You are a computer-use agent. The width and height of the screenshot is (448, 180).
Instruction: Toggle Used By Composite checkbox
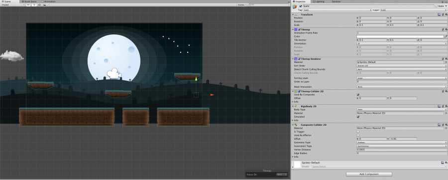[x=358, y=95]
